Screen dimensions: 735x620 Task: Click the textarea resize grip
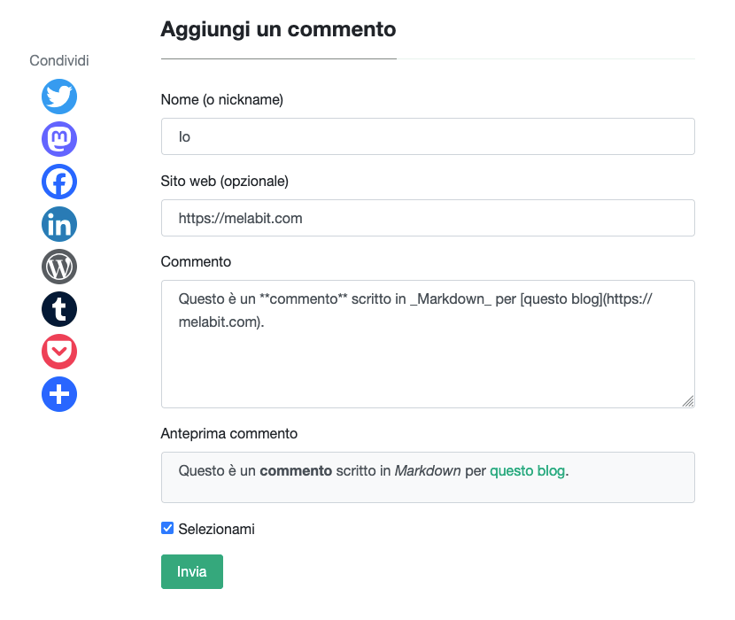(688, 402)
